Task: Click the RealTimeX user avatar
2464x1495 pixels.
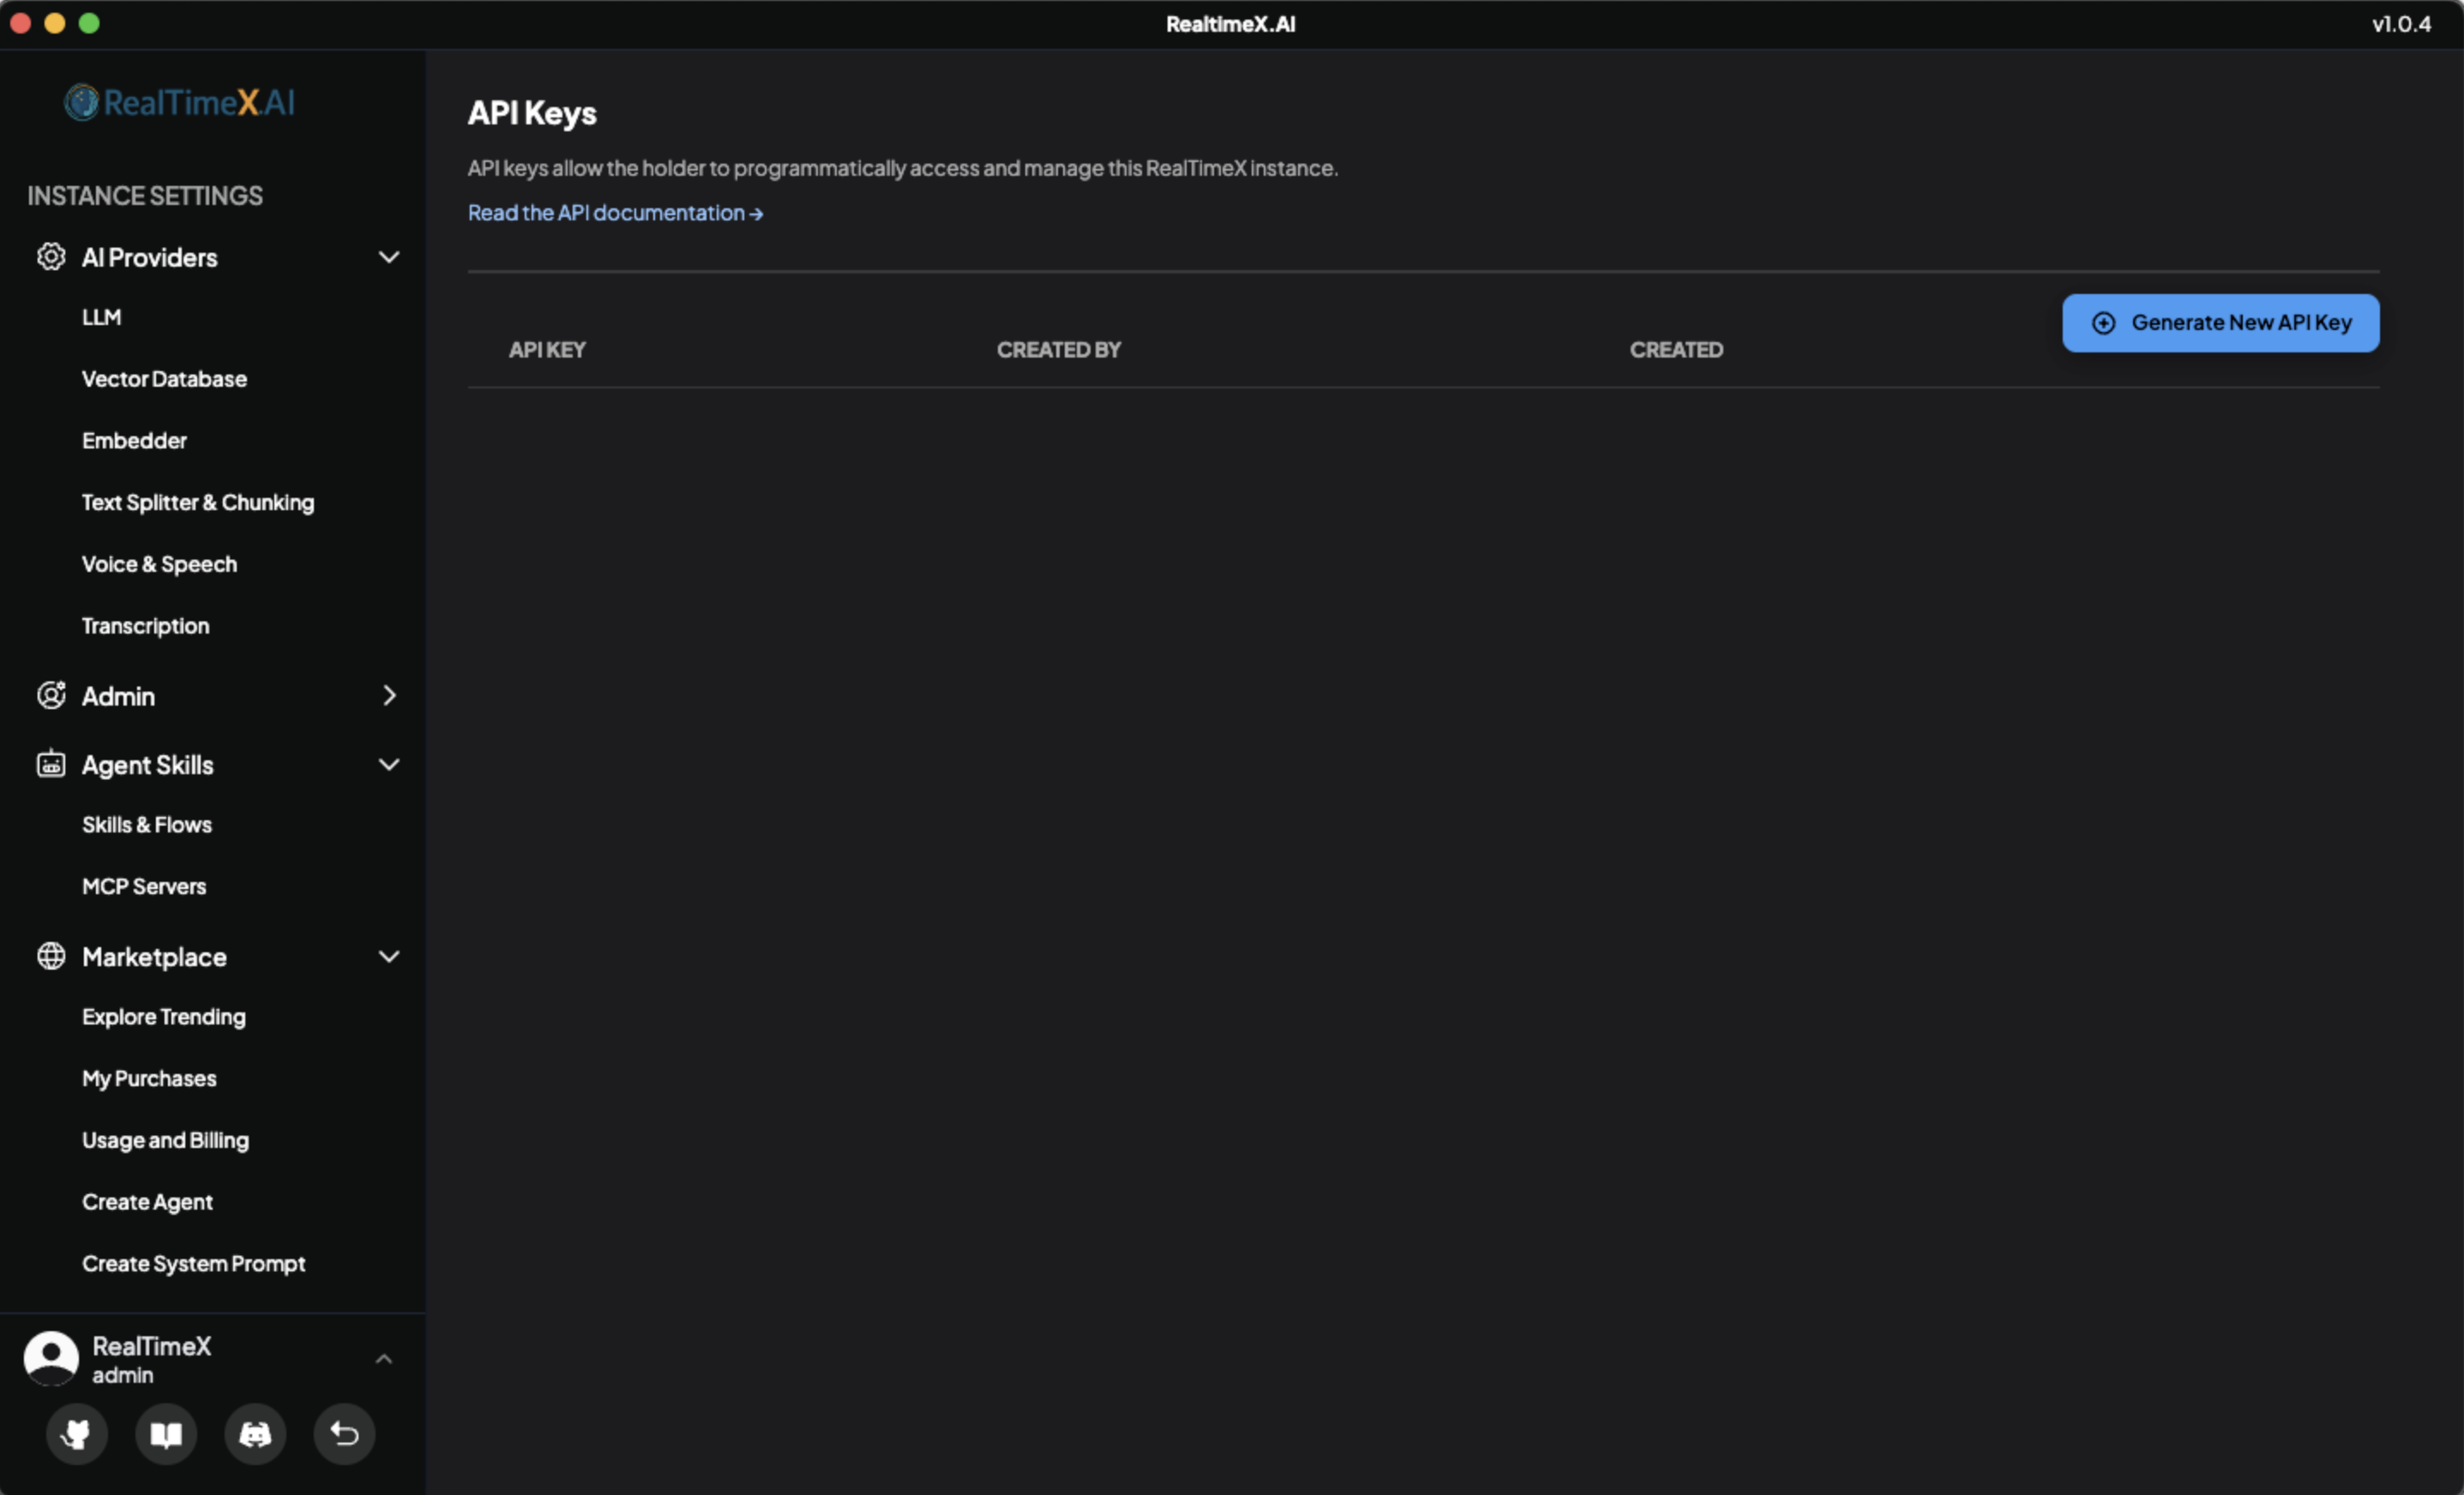Action: pos(51,1358)
